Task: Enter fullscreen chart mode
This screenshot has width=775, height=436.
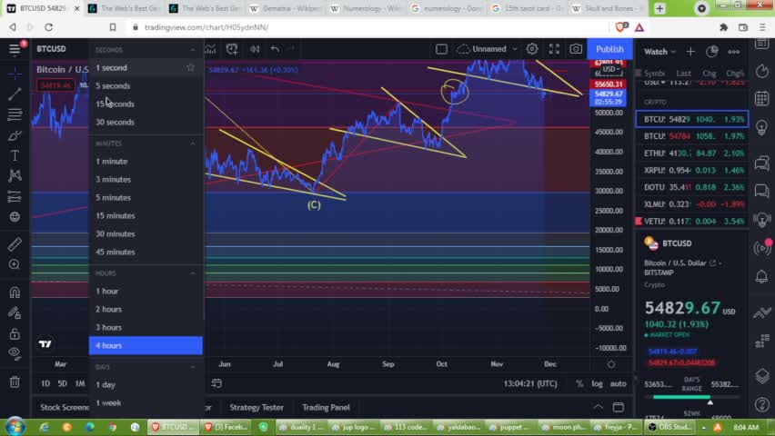Action: point(554,49)
